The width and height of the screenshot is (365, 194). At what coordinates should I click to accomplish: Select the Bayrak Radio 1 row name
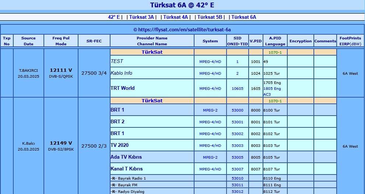point(132,179)
